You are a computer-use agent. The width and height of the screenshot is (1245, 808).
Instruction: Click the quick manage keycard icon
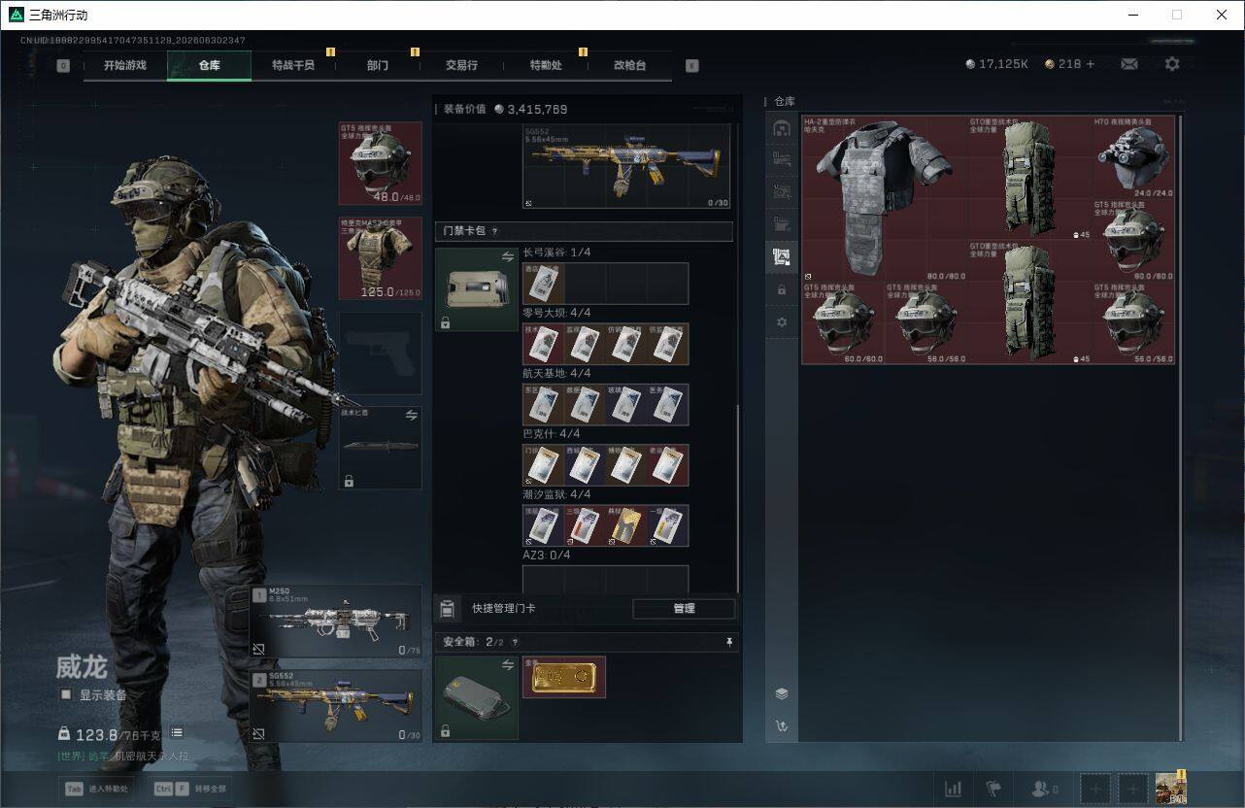click(446, 609)
